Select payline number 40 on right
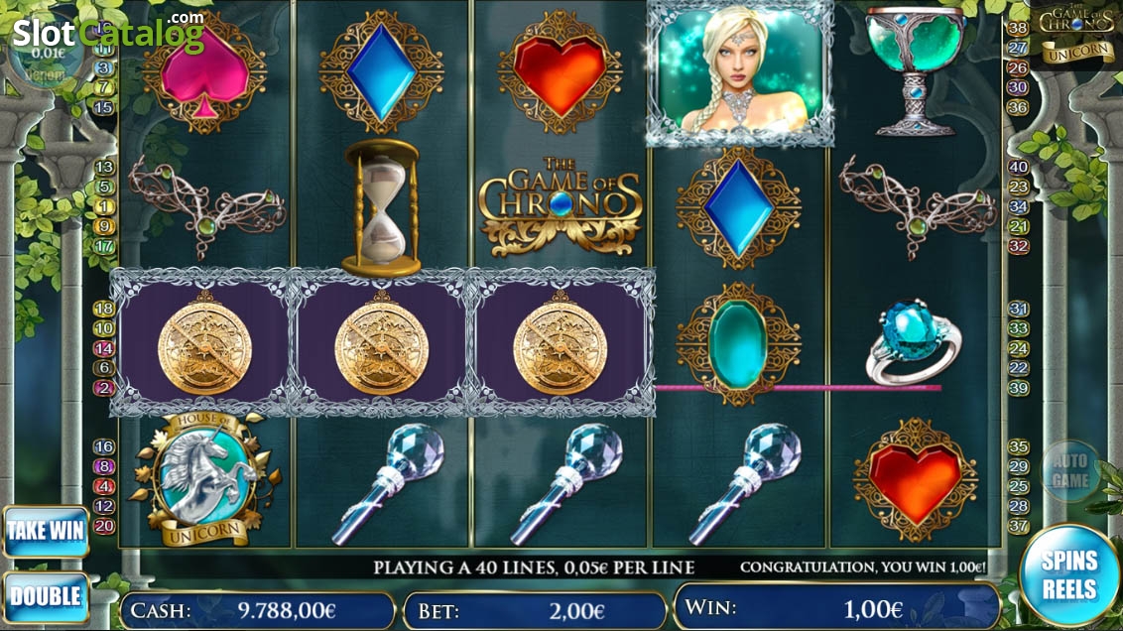The width and height of the screenshot is (1123, 631). (1018, 167)
